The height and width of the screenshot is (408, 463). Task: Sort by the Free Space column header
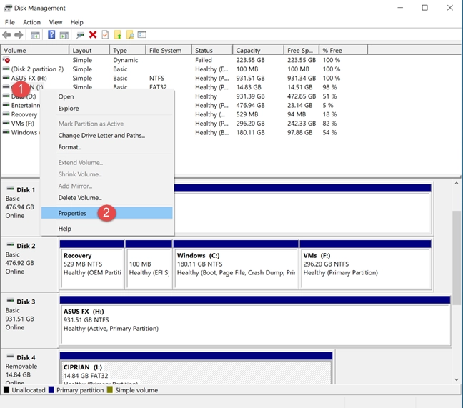click(302, 50)
